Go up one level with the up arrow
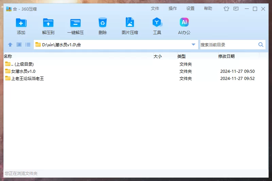 [10, 45]
